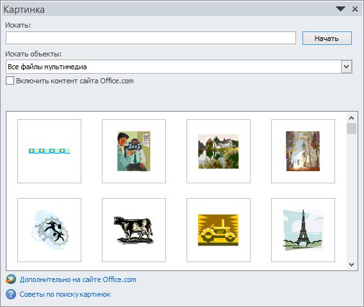Select the Eiffel Tower clip art
This screenshot has height=307, width=364.
point(303,230)
